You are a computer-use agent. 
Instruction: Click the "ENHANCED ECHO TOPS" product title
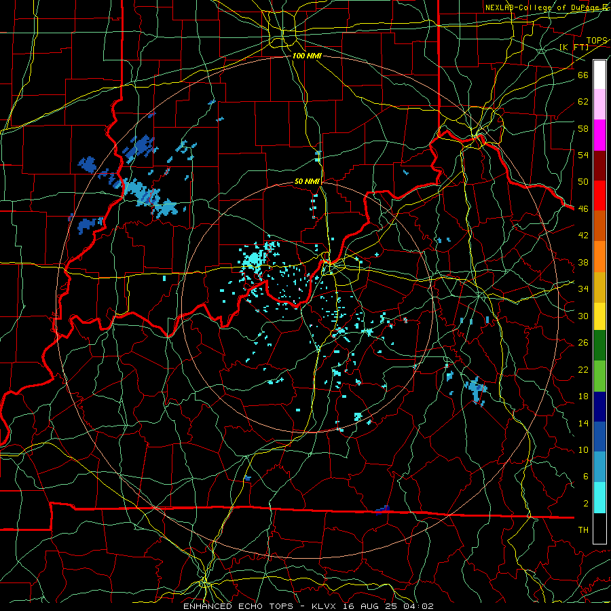(238, 606)
